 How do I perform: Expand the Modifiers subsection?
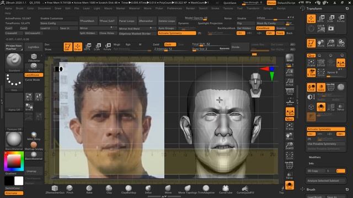pyautogui.click(x=314, y=157)
